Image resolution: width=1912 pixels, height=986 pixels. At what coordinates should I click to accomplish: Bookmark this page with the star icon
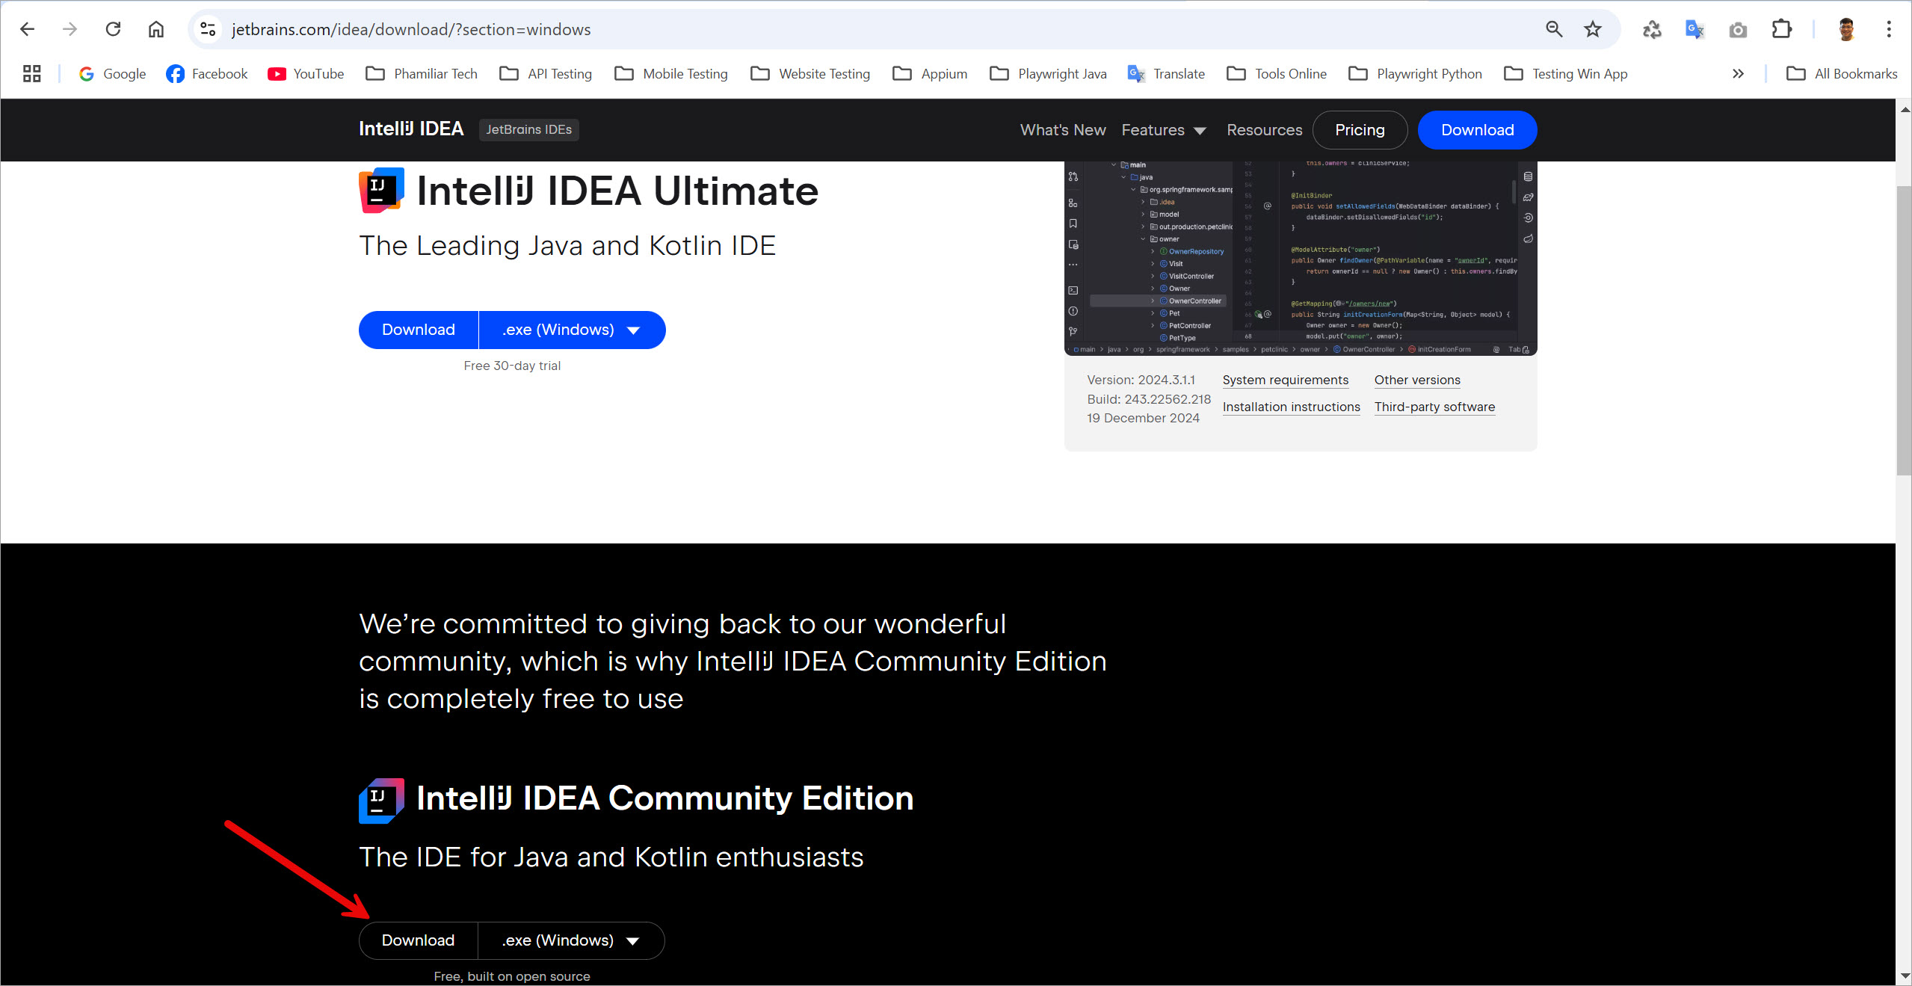(1593, 29)
